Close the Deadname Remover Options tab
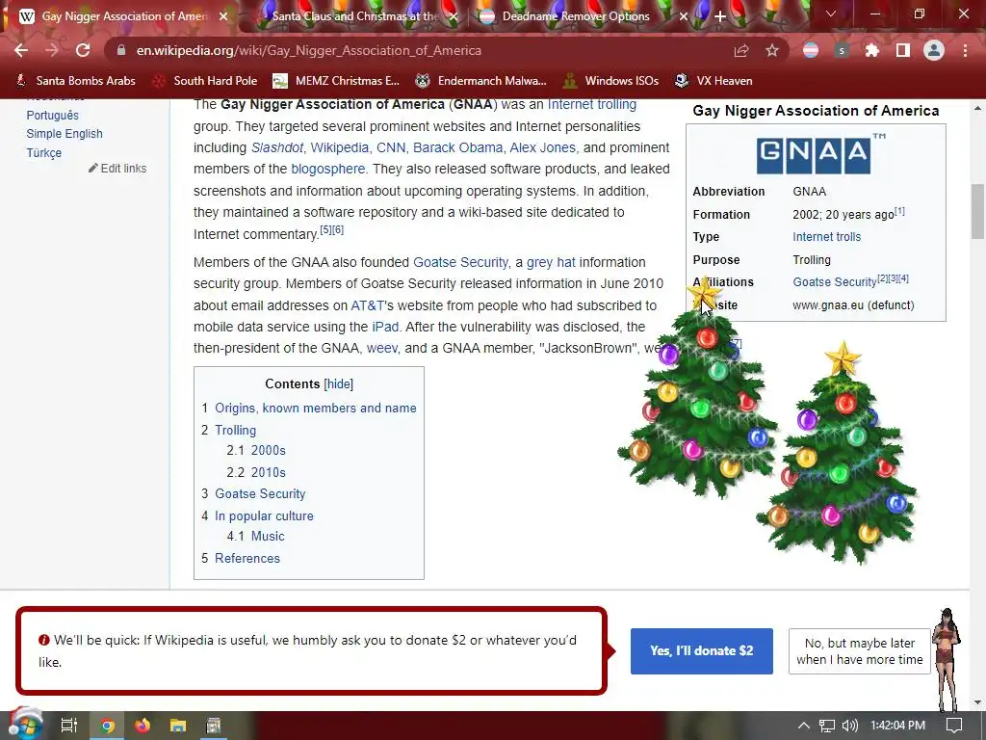 684,16
